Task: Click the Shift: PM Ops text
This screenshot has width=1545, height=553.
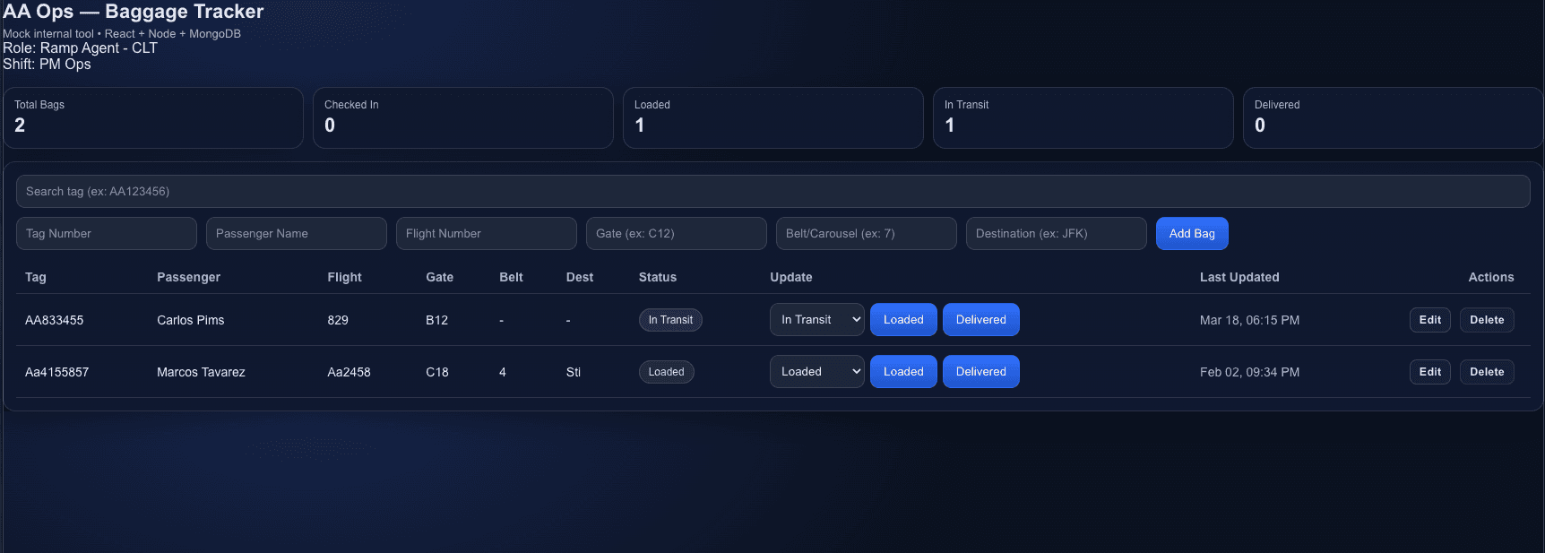Action: coord(47,65)
